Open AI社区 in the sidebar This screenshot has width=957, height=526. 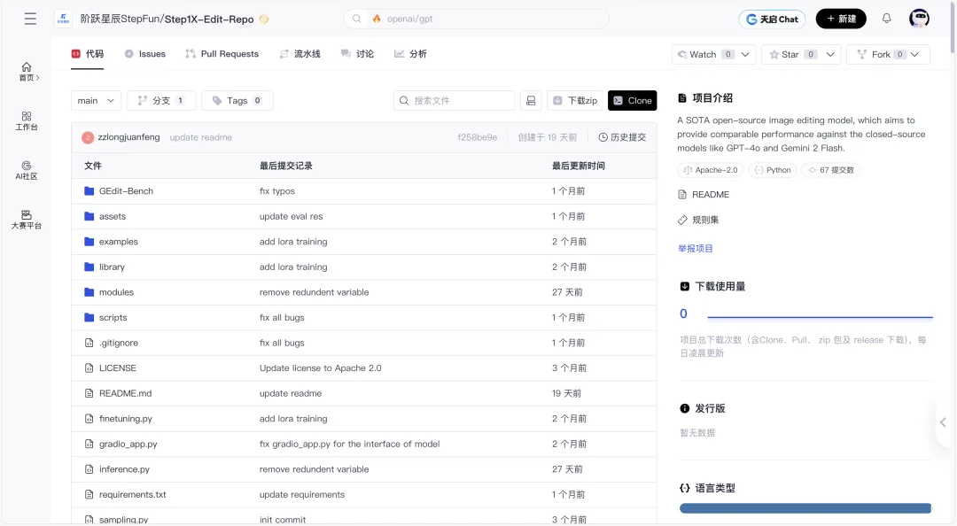(x=27, y=170)
